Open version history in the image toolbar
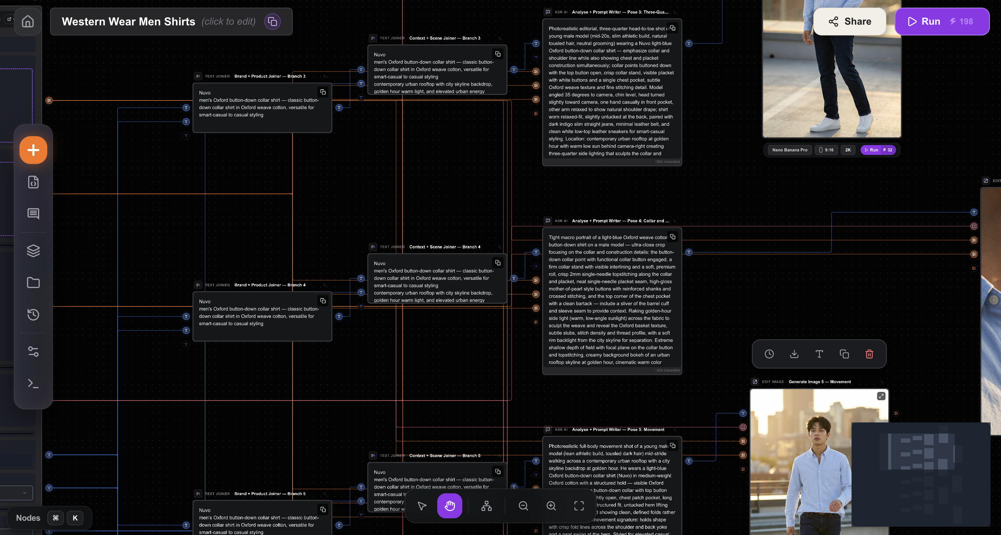Screen dimensions: 1001x535 pyautogui.click(x=769, y=354)
